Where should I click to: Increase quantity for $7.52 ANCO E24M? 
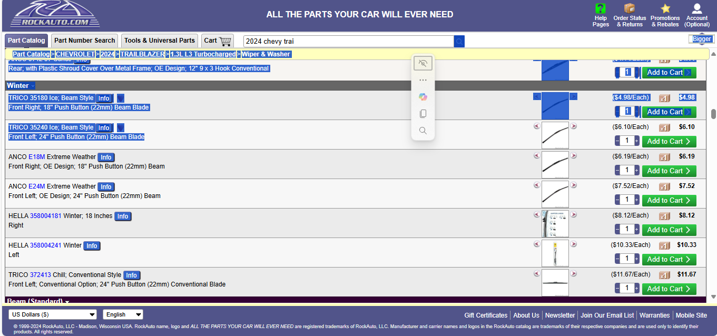[636, 200]
